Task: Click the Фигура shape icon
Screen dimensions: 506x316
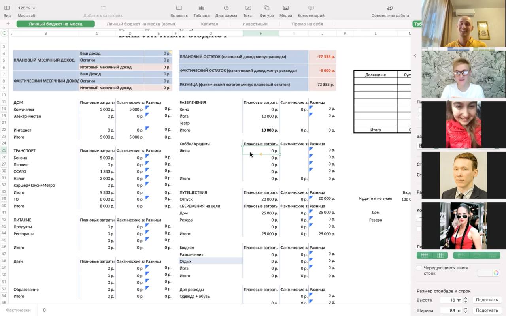Action: coord(266,8)
